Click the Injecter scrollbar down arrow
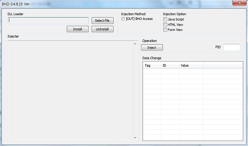This screenshot has height=146, width=248. 135,138
